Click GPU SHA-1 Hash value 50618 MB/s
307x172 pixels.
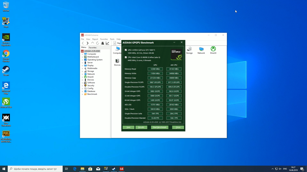pos(155,109)
